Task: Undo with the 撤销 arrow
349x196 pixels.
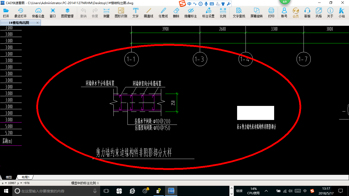Action: tap(83, 13)
